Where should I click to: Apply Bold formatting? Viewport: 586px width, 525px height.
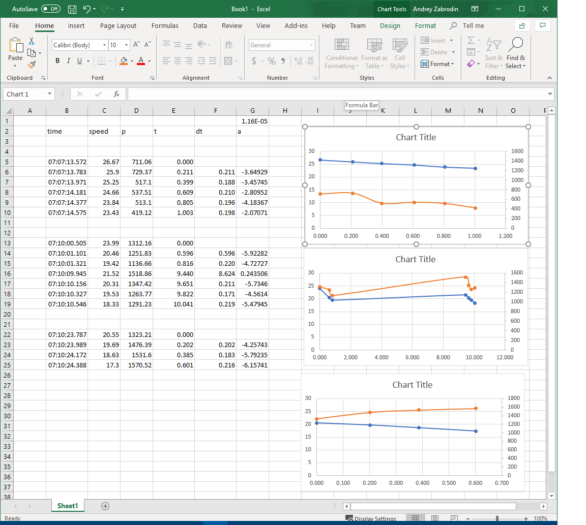57,61
